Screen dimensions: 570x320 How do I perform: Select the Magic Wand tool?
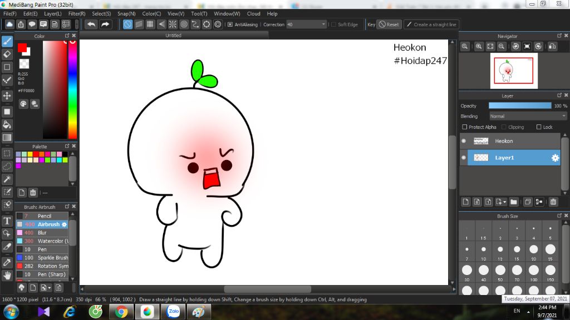coord(7,179)
